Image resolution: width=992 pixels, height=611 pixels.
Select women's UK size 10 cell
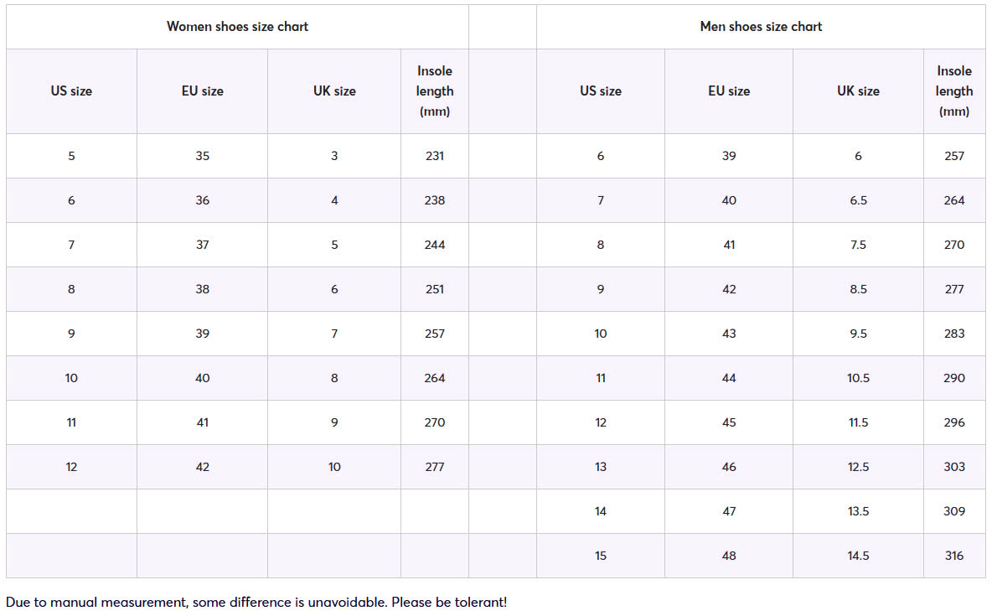[334, 468]
